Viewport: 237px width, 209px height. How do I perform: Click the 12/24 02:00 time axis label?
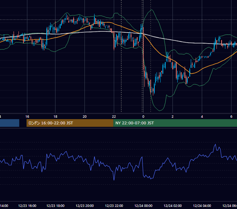[x=173, y=206]
